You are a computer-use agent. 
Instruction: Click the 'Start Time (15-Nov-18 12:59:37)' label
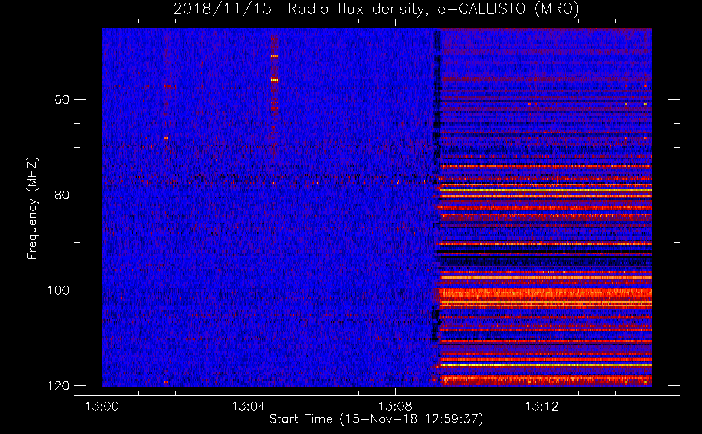click(376, 419)
